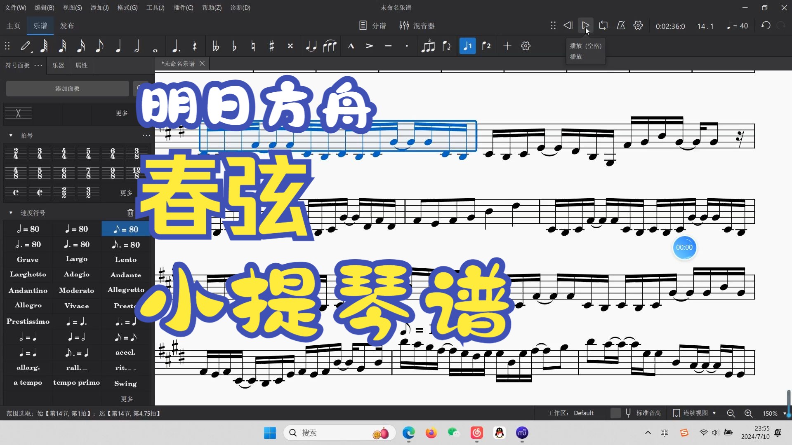Add accent articulation
The width and height of the screenshot is (792, 445).
[x=370, y=46]
